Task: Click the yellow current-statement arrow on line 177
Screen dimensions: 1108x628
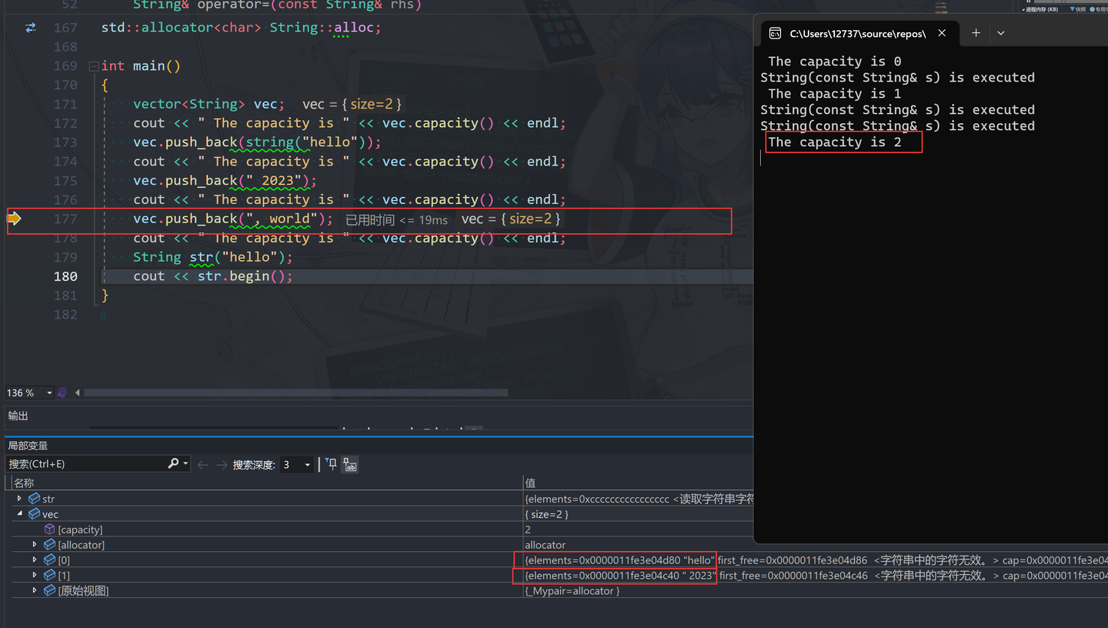Action: coord(14,219)
